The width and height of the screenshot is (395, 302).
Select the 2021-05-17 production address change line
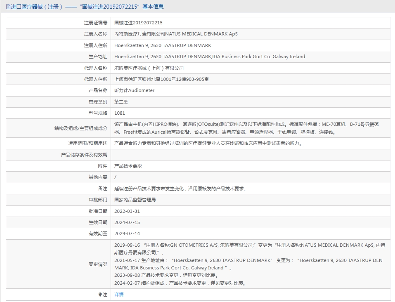click(x=248, y=264)
